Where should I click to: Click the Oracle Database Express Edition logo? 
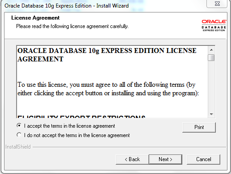pyautogui.click(x=214, y=25)
